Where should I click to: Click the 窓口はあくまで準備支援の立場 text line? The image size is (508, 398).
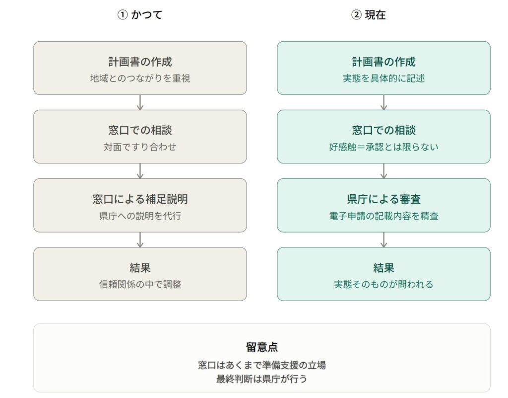(262, 365)
